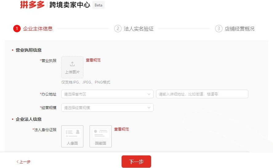
Task: Click the chevron arrow of office address dropdown
Action: click(149, 94)
